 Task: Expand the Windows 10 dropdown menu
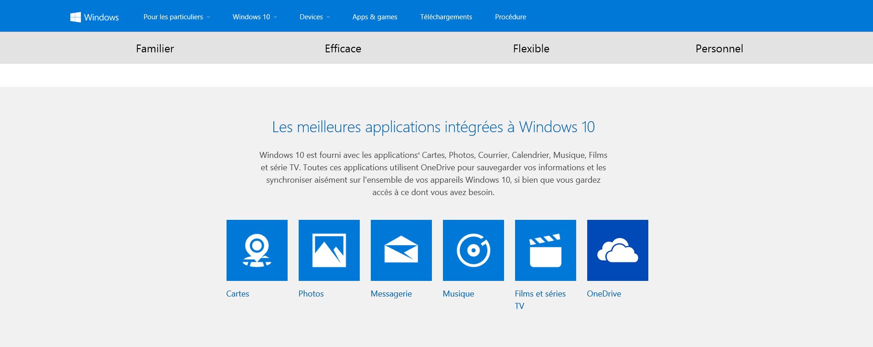pyautogui.click(x=255, y=17)
